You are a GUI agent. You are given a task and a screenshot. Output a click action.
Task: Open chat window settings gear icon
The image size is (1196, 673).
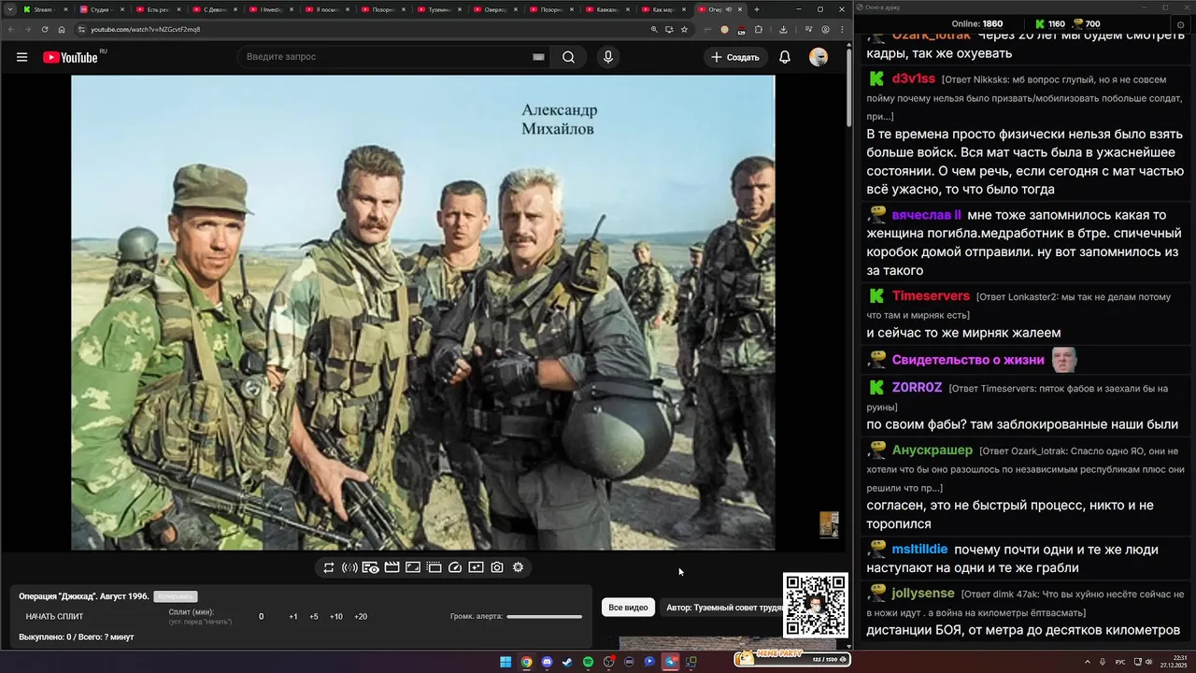[x=1180, y=25]
